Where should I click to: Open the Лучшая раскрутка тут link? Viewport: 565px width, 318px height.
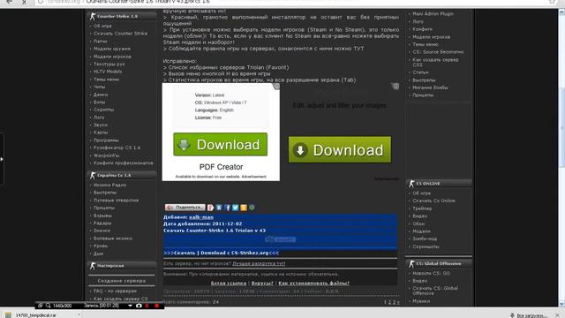[x=259, y=263]
